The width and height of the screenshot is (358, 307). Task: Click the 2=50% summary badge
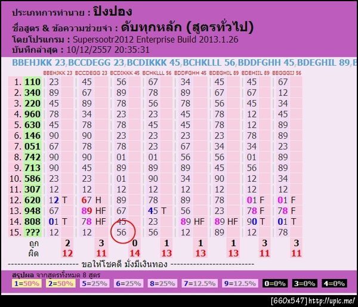point(61,284)
